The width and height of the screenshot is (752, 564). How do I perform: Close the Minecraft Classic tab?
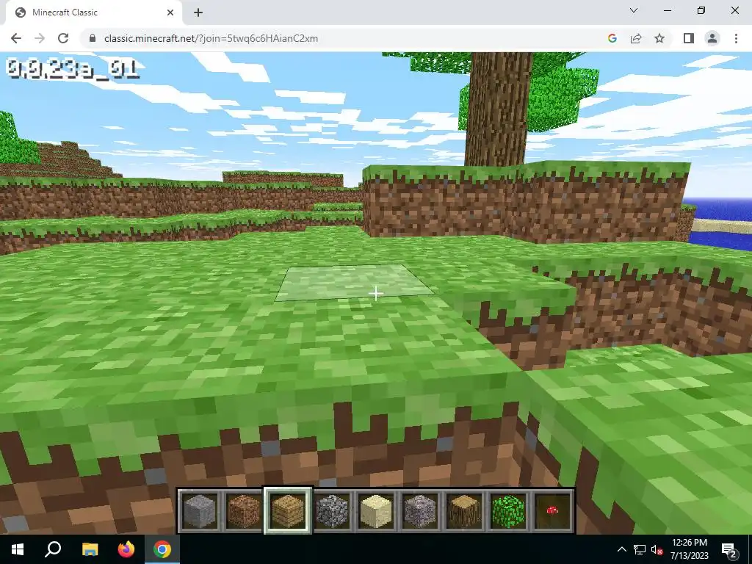(170, 12)
